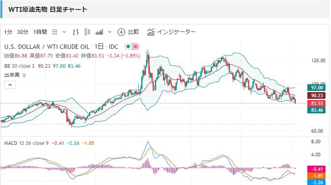
Task: Click the -0.41 MACD histogram label
Action: 316,169
